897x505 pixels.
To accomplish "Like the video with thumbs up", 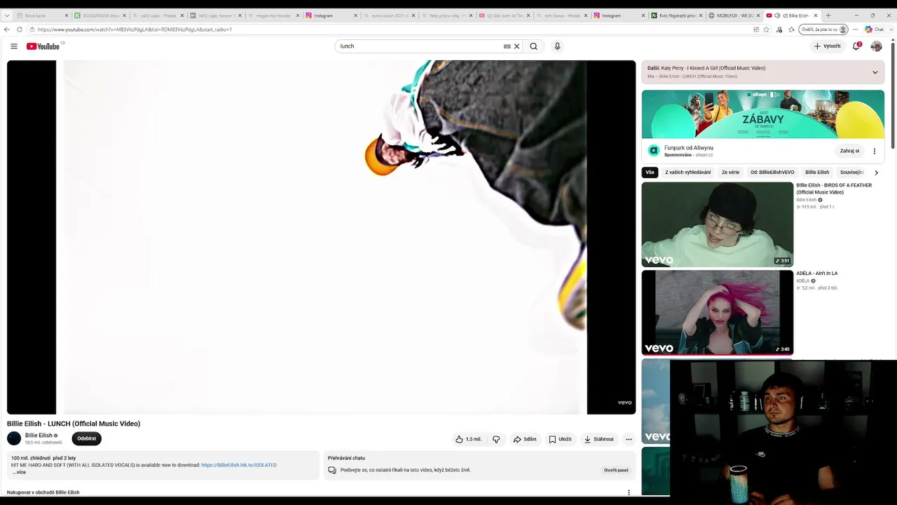I will coord(469,439).
